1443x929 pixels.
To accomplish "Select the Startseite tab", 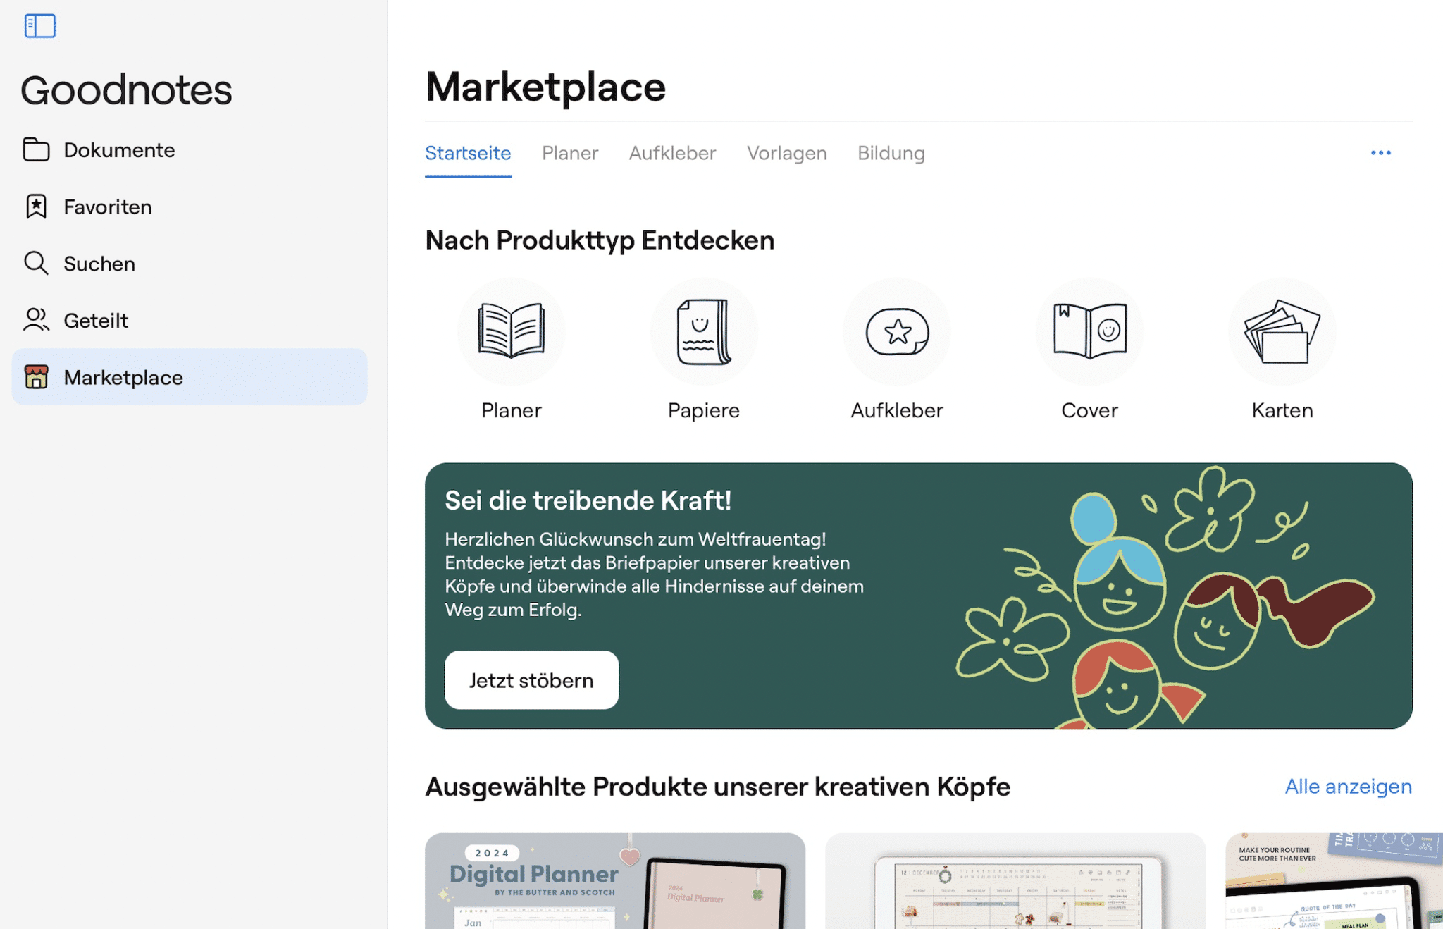I will (x=468, y=153).
